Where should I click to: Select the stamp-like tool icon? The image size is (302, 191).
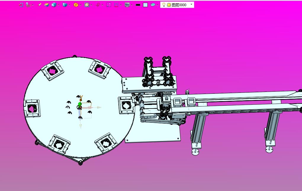pos(28,5)
